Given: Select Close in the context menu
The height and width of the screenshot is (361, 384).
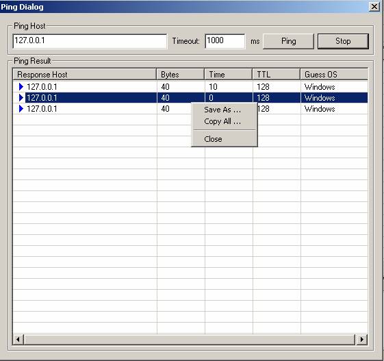Looking at the screenshot, I should 213,139.
